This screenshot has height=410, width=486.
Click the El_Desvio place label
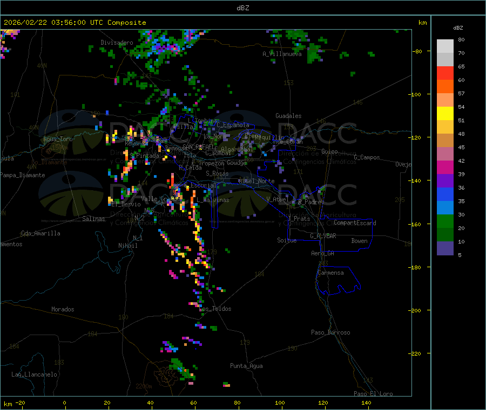pos(126,204)
